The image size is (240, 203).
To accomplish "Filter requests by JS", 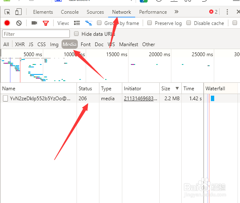I will point(31,45).
